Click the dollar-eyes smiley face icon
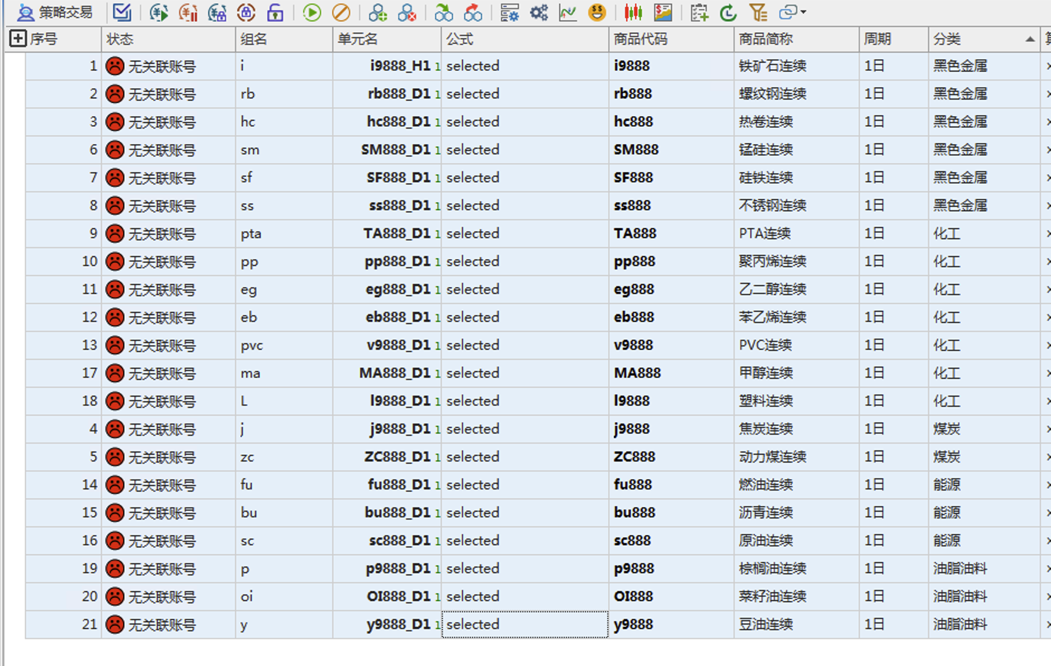 (597, 12)
